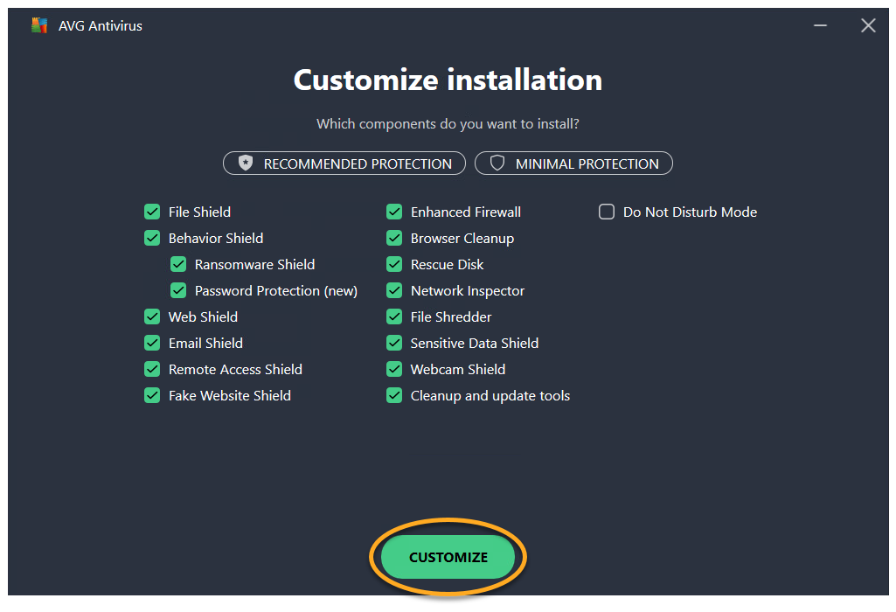Deselect the Email Shield option

(x=152, y=343)
